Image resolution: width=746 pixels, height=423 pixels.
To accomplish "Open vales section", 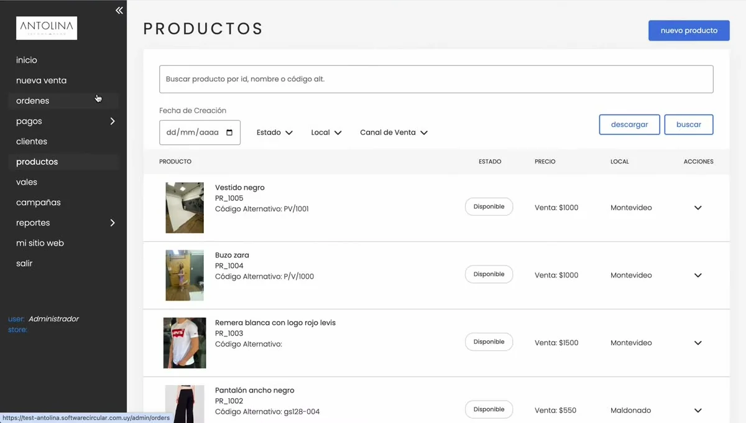I will 27,182.
